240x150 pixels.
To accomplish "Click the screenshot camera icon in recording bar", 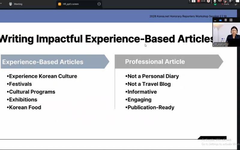I will 193,1.
